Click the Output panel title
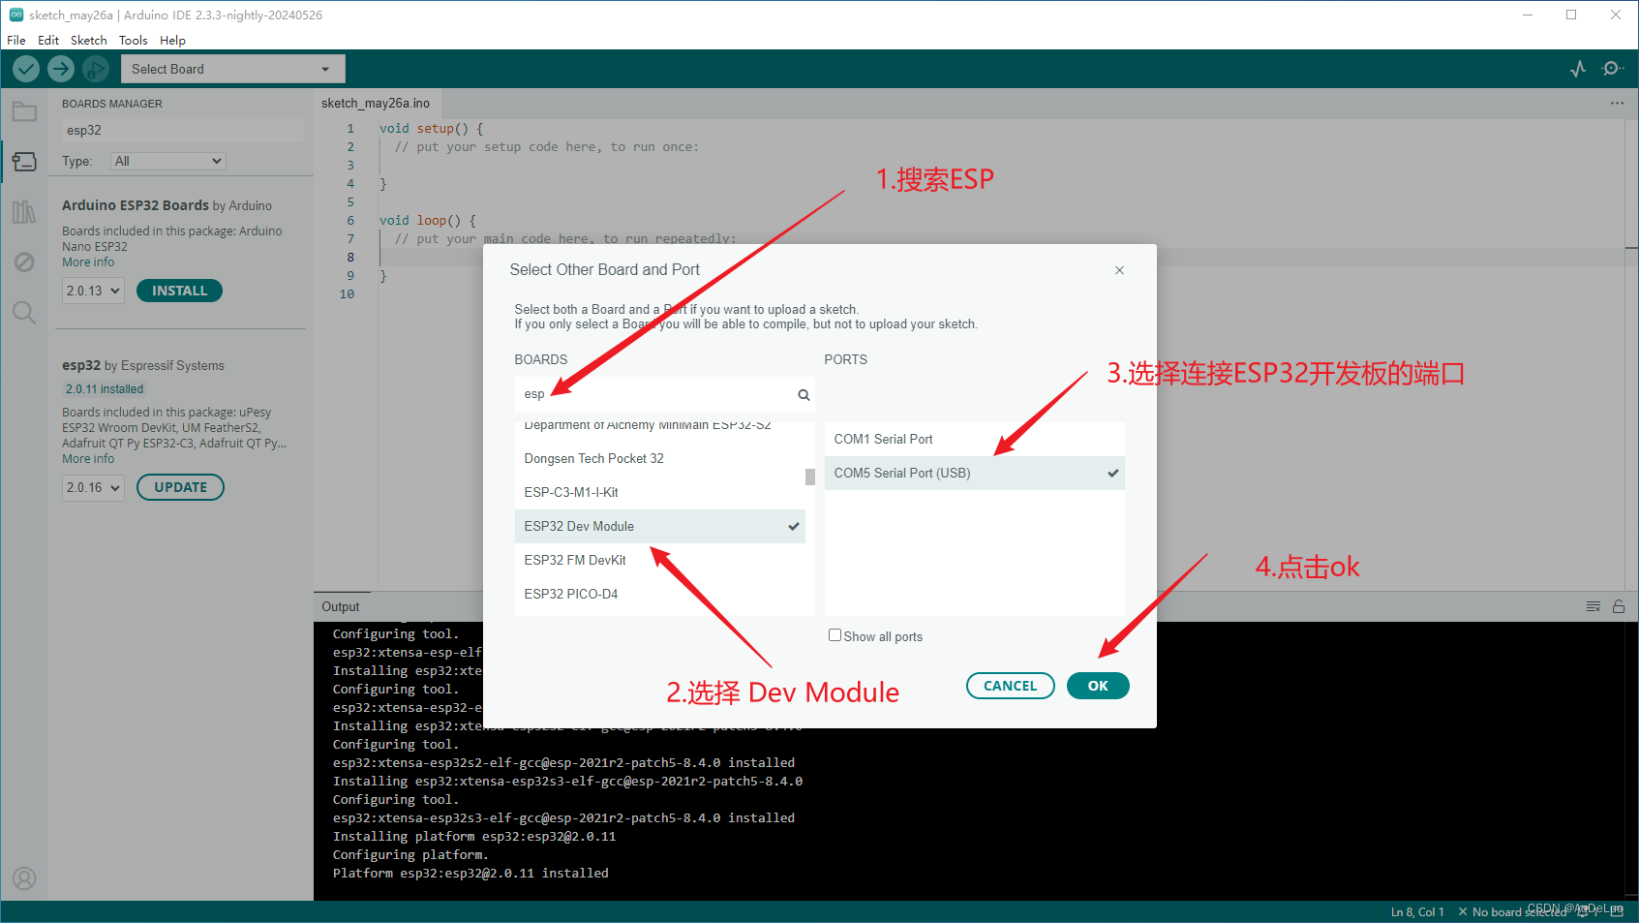The width and height of the screenshot is (1639, 923). [341, 606]
